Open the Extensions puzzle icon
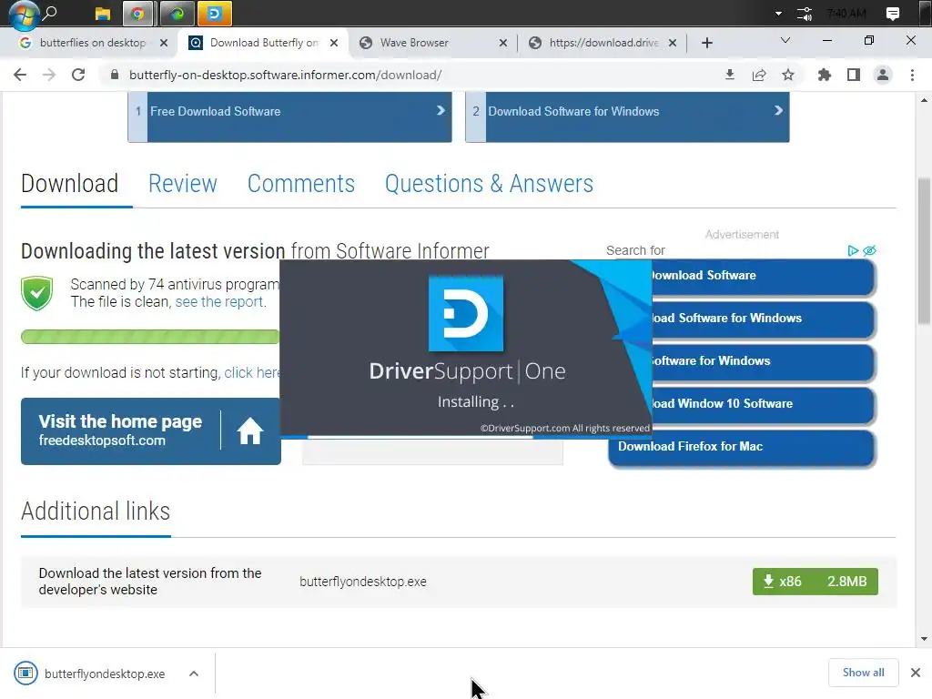The height and width of the screenshot is (699, 932). click(825, 75)
